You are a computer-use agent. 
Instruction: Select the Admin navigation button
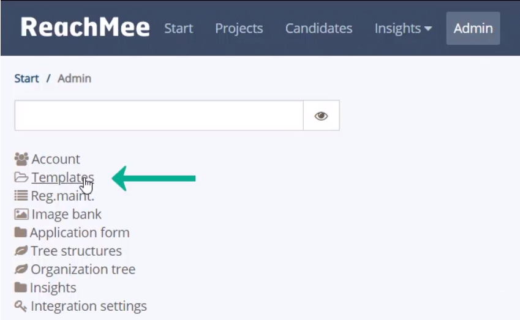[473, 29]
